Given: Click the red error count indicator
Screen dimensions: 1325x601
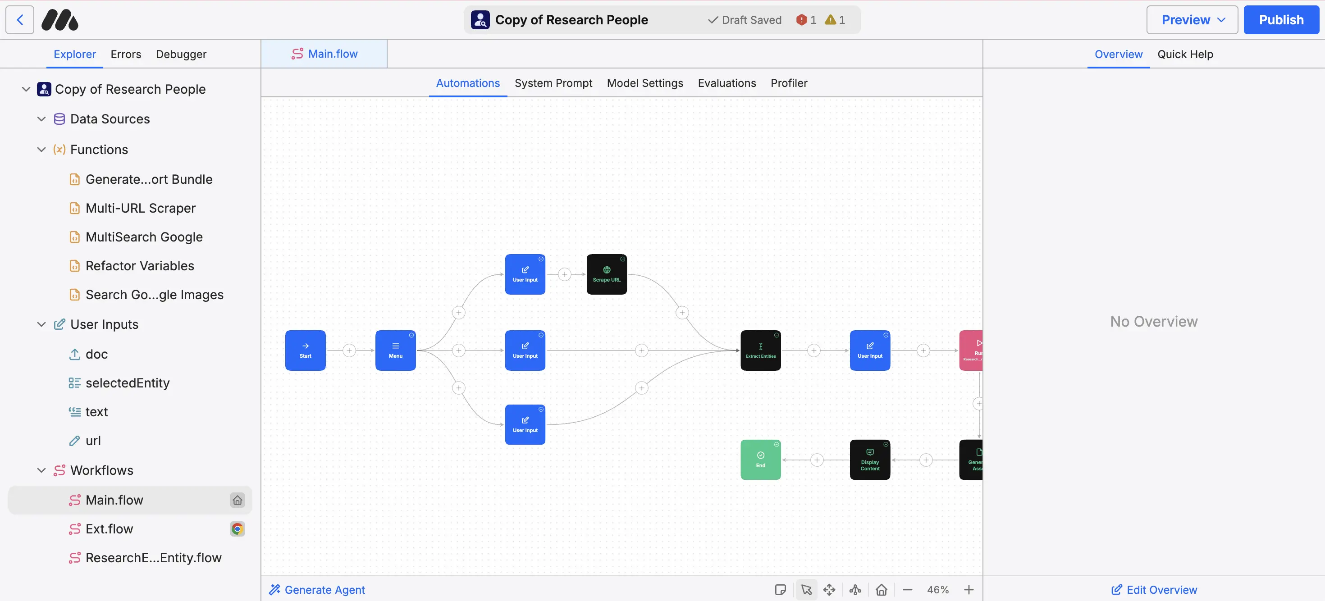Looking at the screenshot, I should [x=806, y=20].
